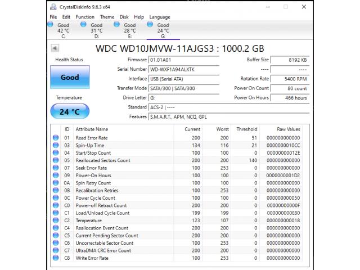Viewport: 360px width, 270px height.
Task: Click the previous disk arrow button
Action: pyautogui.click(x=55, y=48)
